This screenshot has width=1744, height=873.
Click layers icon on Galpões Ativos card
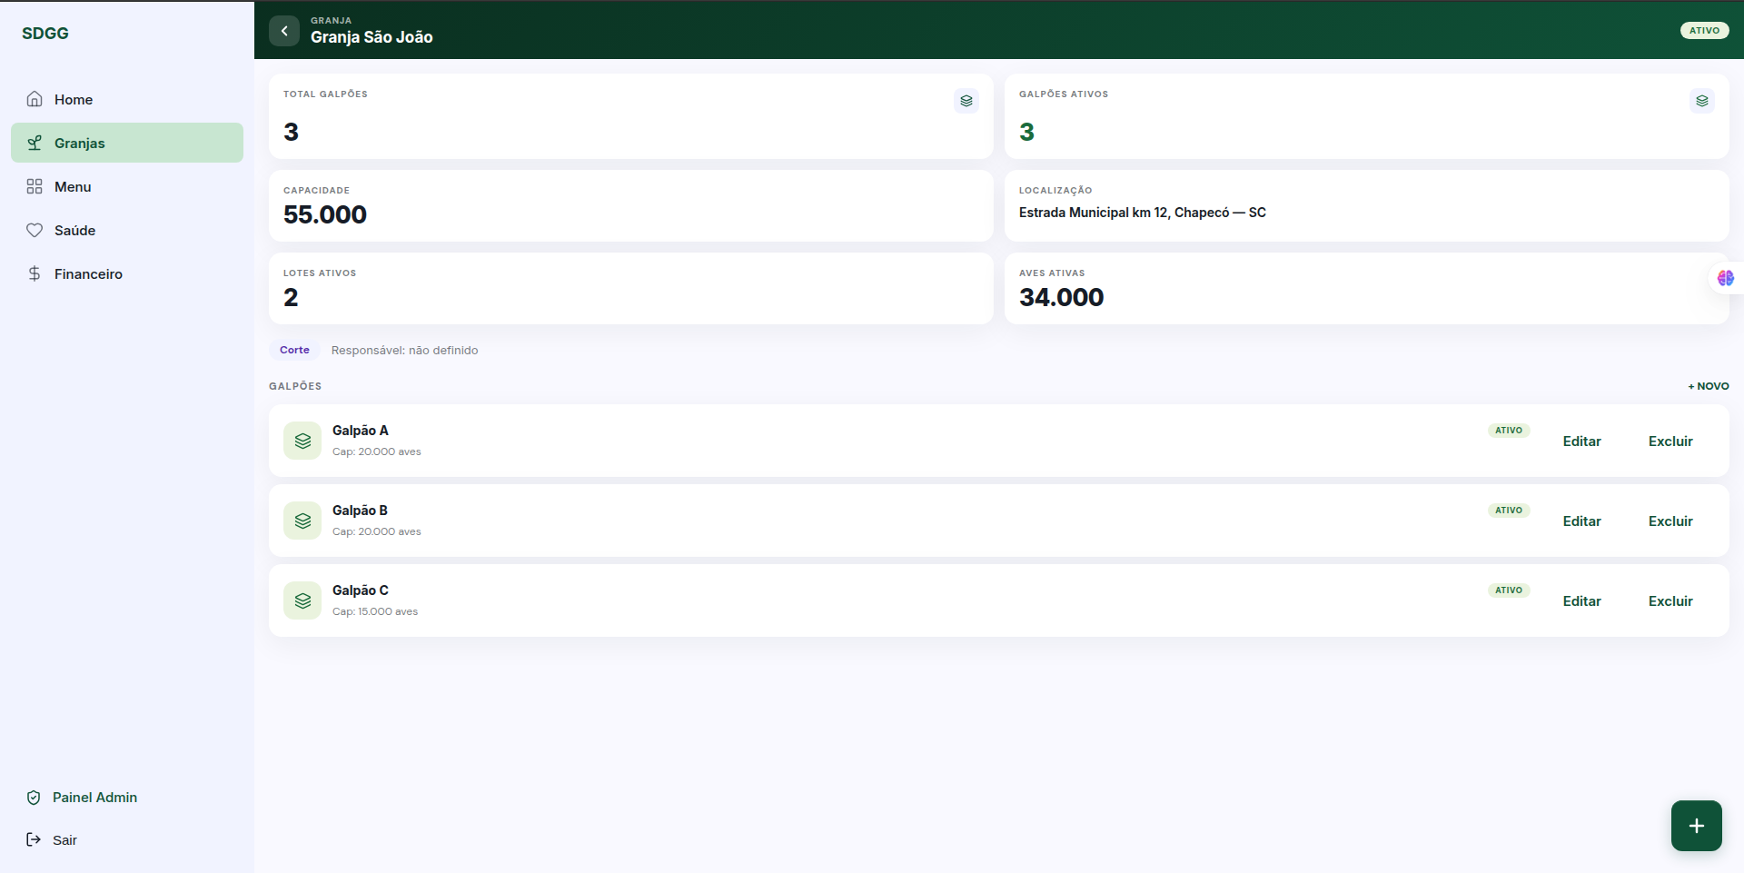1702,101
